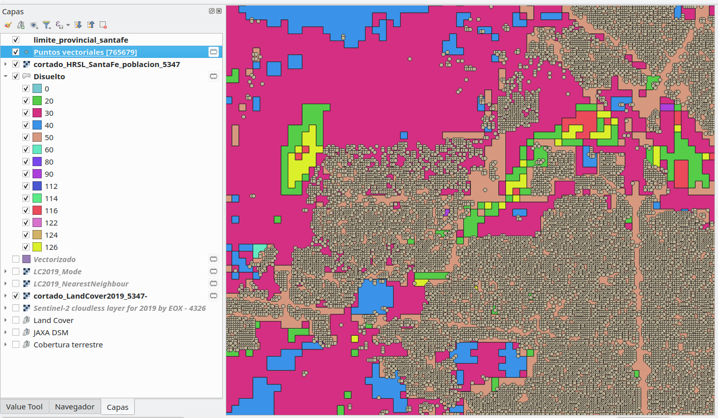Check the Land Cover group checkbox
The image size is (718, 418).
tap(16, 320)
